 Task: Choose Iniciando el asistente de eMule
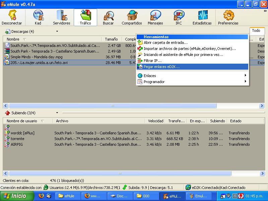tap(192, 55)
